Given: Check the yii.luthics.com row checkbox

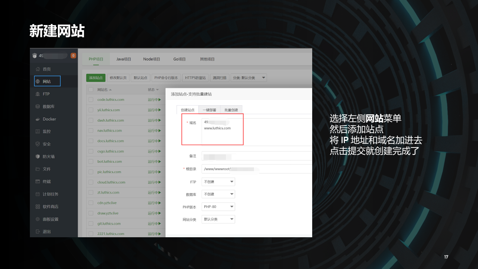Looking at the screenshot, I should [x=91, y=110].
